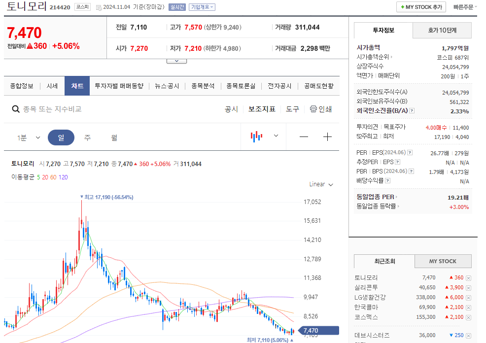Open the 도구 tools option
Viewport: 486px width, 343px height.
coord(292,109)
